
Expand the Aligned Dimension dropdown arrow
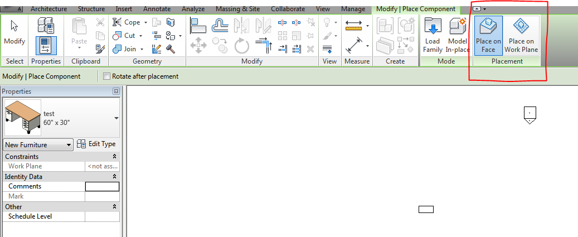pyautogui.click(x=367, y=46)
